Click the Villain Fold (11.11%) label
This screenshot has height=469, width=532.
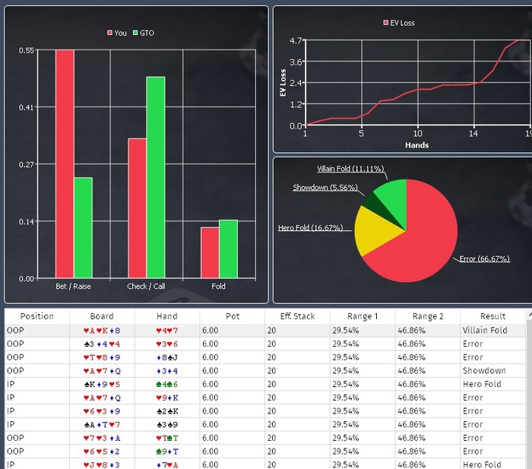350,169
